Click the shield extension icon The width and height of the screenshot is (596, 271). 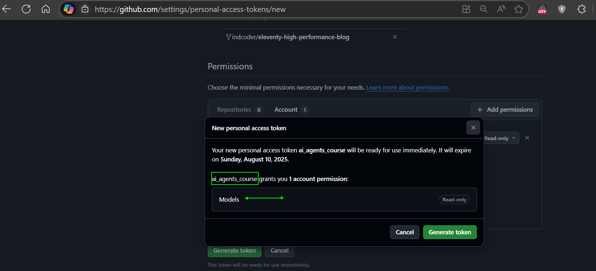click(x=561, y=9)
